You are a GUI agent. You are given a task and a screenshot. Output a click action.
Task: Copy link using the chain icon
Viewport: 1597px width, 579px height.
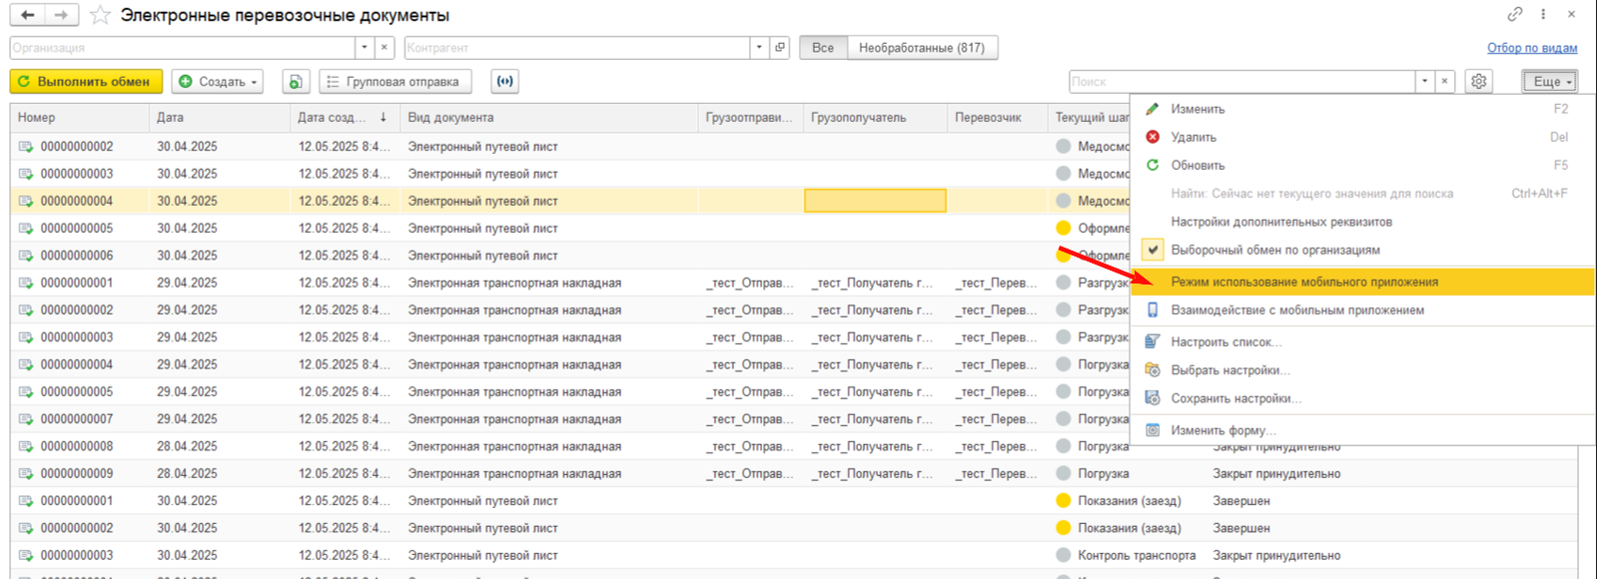point(1515,14)
